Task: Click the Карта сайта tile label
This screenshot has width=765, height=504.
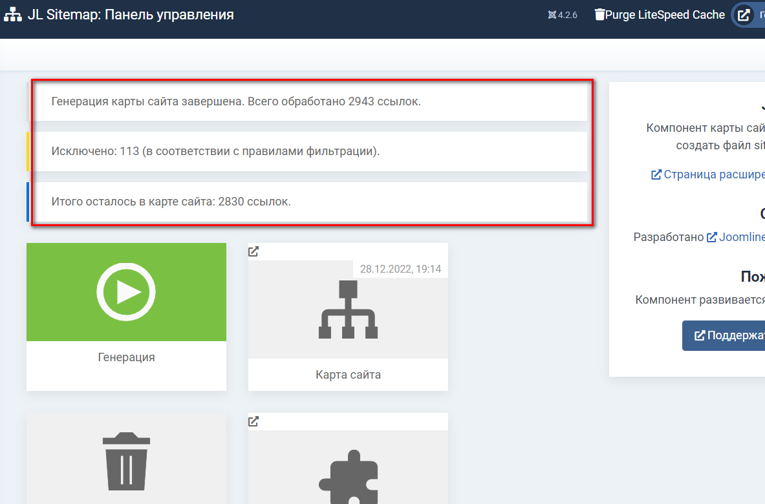Action: tap(348, 374)
